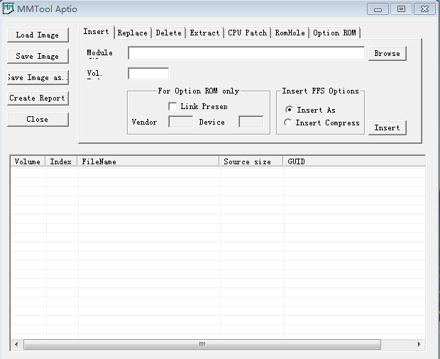The image size is (440, 359).
Task: Sort by the Source size column header
Action: coord(251,161)
